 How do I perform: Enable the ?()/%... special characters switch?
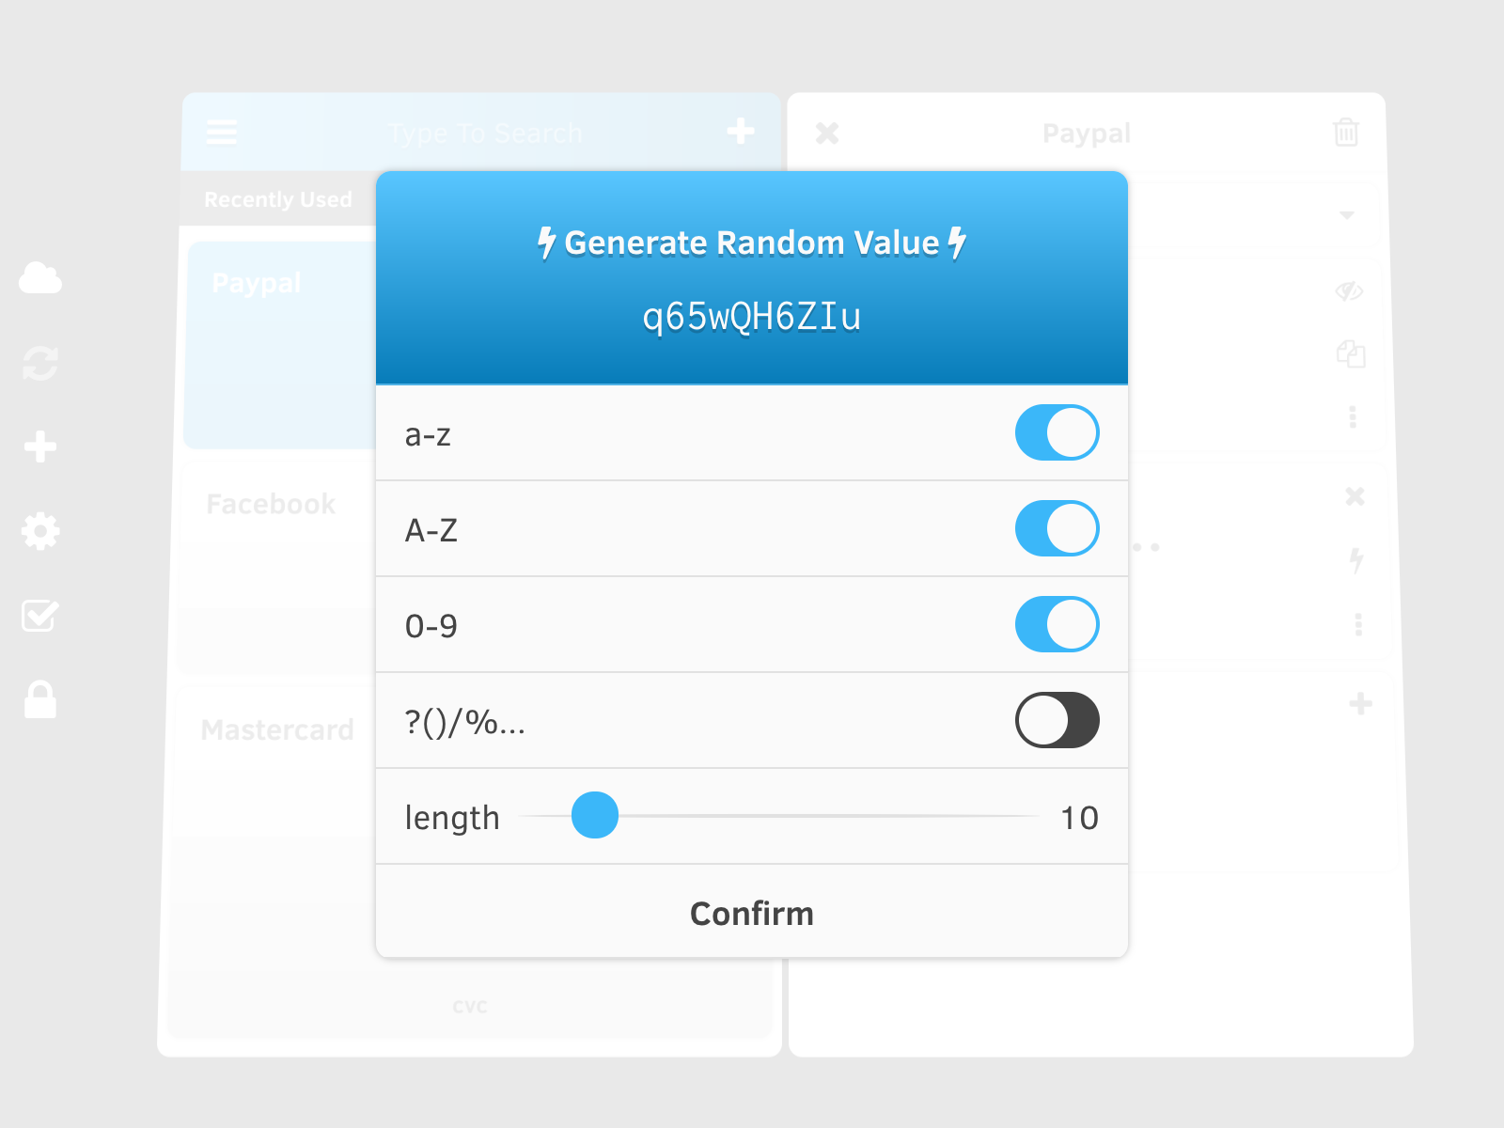pyautogui.click(x=1057, y=720)
